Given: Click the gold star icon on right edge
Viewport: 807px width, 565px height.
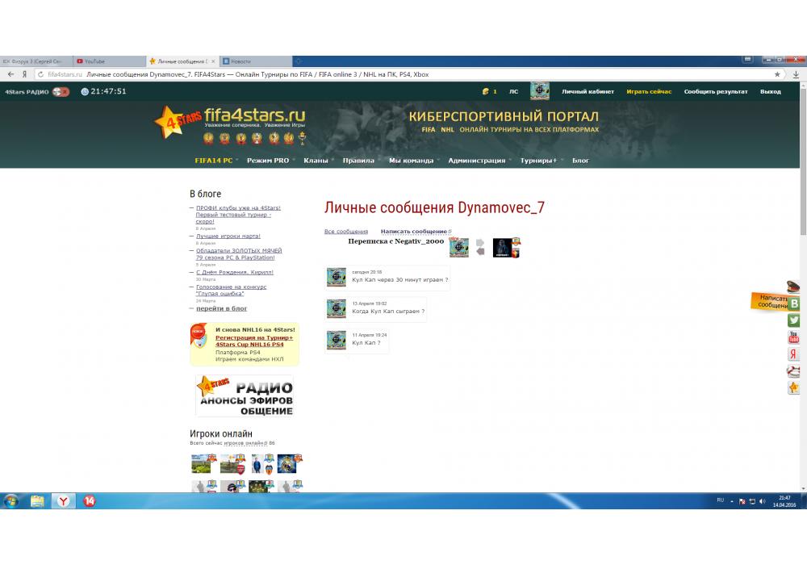Looking at the screenshot, I should click(794, 388).
